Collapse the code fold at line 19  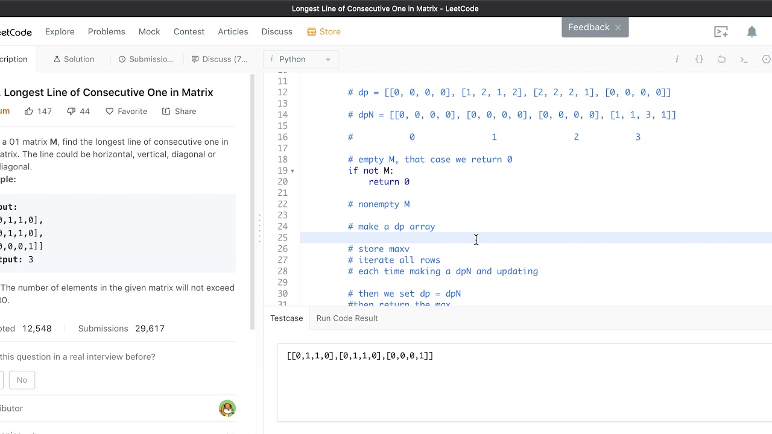pyautogui.click(x=293, y=171)
